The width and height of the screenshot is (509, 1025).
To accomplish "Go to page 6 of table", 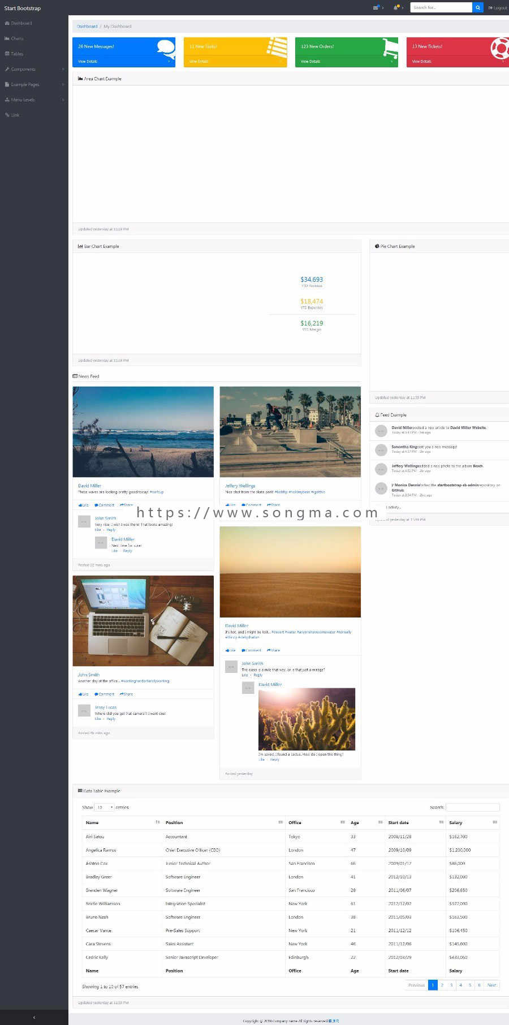I will (x=479, y=985).
